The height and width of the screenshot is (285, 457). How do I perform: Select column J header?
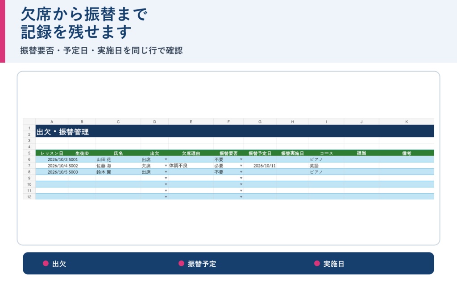point(361,122)
